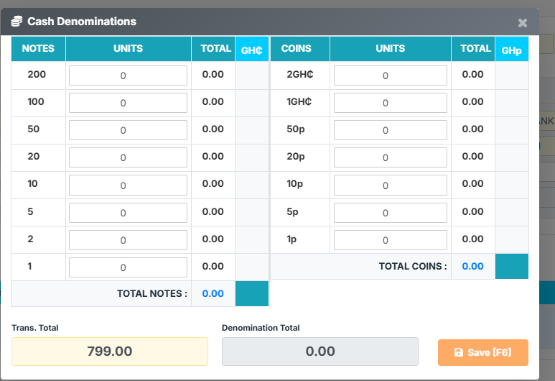Click the coins stack icon in the title bar

(x=17, y=22)
